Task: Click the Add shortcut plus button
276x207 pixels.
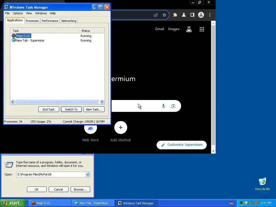Action: tap(120, 127)
